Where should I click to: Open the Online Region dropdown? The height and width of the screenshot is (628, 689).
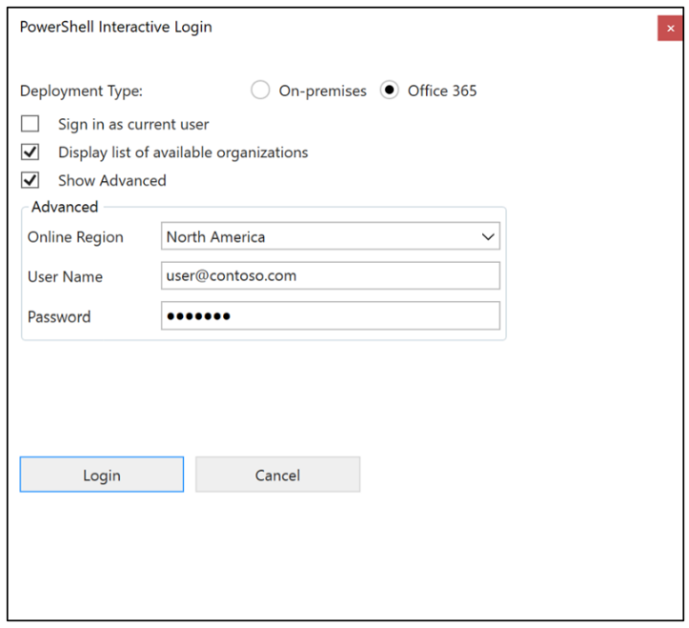(331, 236)
